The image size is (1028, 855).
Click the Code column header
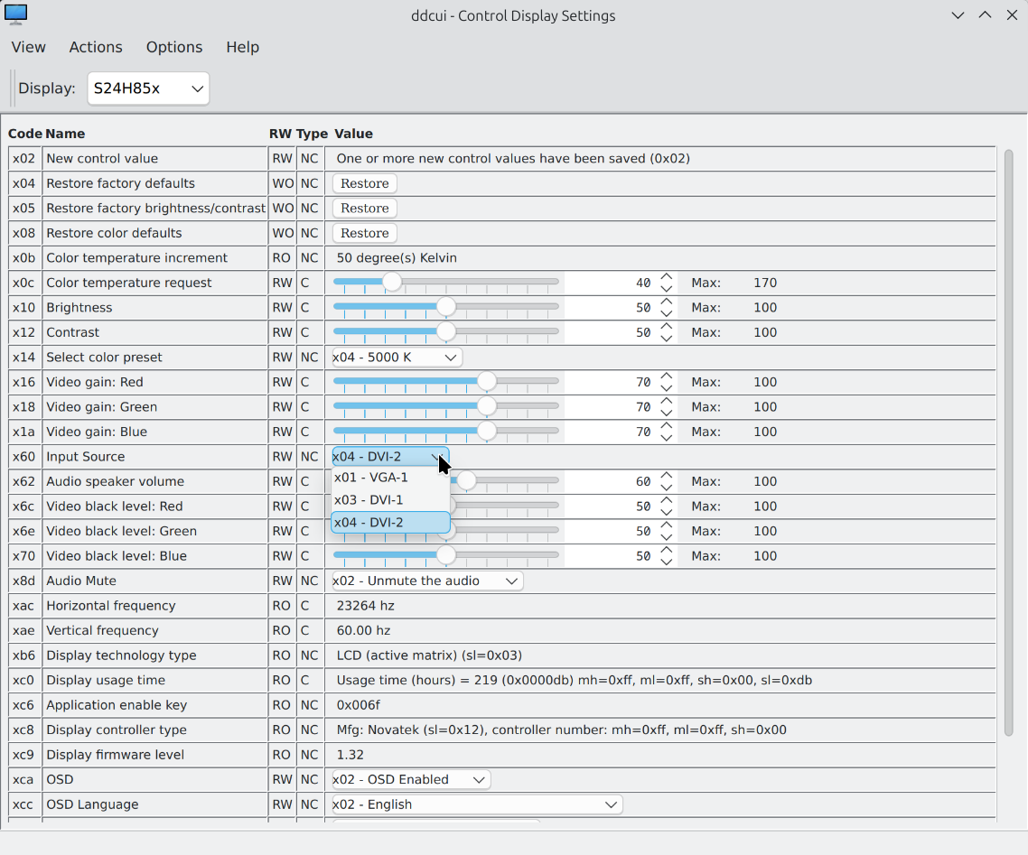point(25,134)
